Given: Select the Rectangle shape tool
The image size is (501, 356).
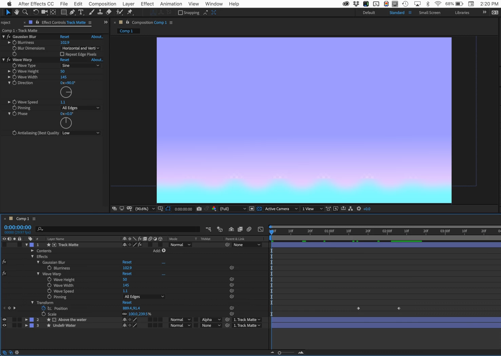Looking at the screenshot, I should (x=63, y=12).
